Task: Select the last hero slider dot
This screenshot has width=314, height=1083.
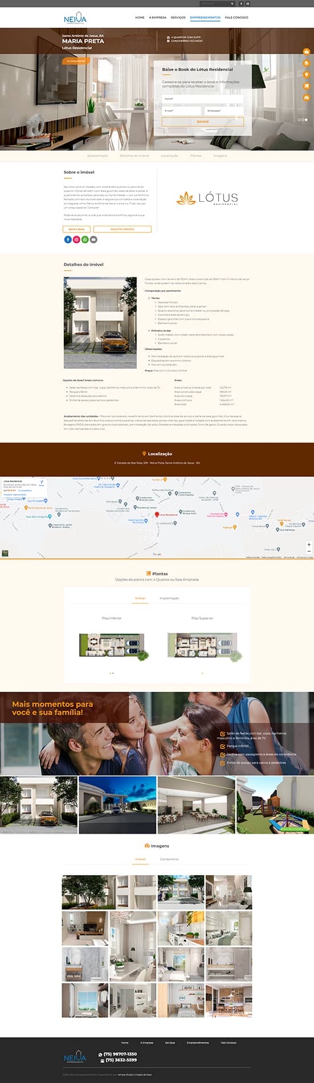Action: pyautogui.click(x=307, y=119)
